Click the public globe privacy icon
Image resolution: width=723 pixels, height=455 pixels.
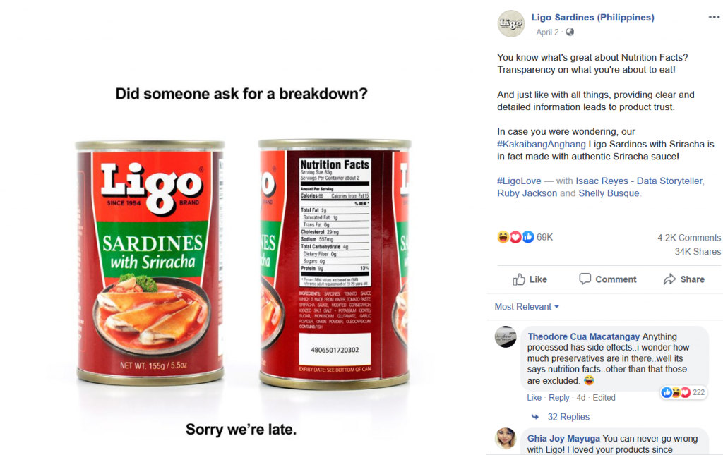(570, 32)
